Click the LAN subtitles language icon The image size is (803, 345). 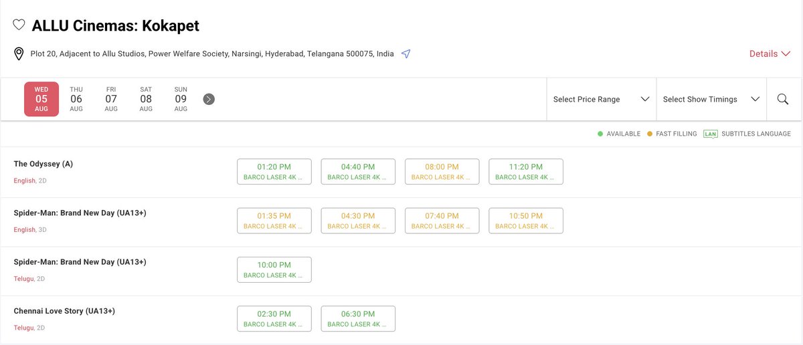[x=710, y=134]
